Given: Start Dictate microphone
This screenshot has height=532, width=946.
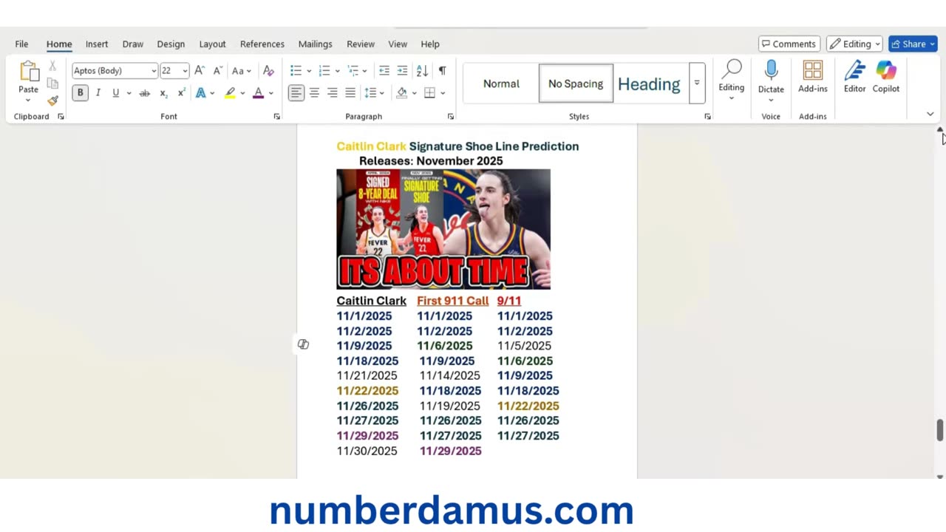Looking at the screenshot, I should pos(771,70).
